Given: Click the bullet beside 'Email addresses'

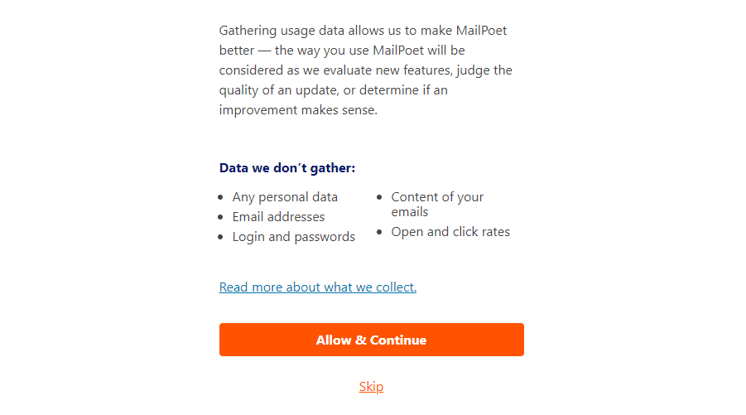Looking at the screenshot, I should 221,218.
